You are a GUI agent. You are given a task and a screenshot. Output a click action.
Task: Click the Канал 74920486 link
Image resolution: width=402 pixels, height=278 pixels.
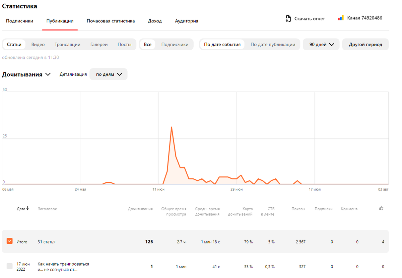point(360,18)
